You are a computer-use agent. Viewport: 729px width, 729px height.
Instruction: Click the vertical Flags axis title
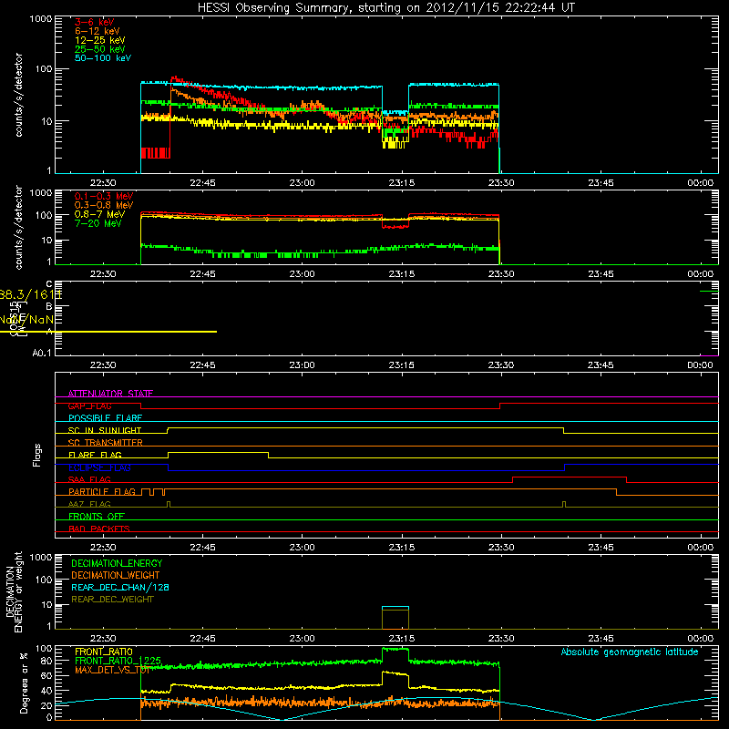(37, 455)
